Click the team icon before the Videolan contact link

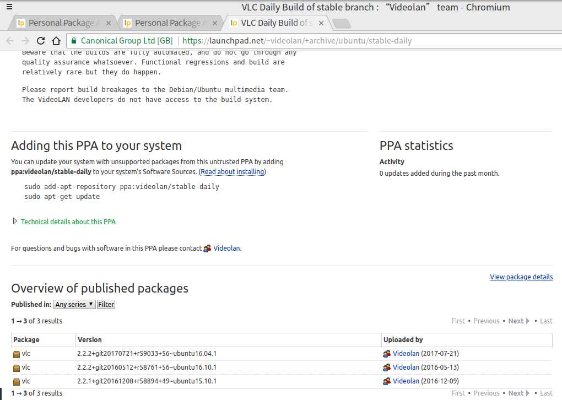click(x=207, y=248)
